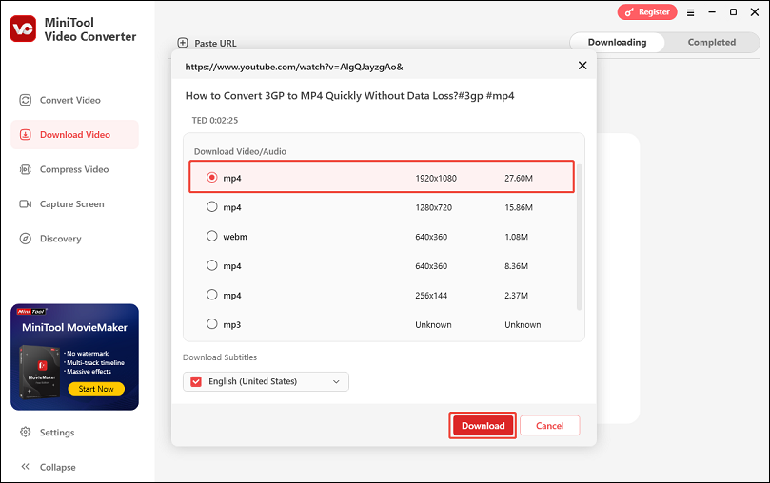Click the Collapse double-chevron icon
Screen dimensions: 770x483
point(25,467)
